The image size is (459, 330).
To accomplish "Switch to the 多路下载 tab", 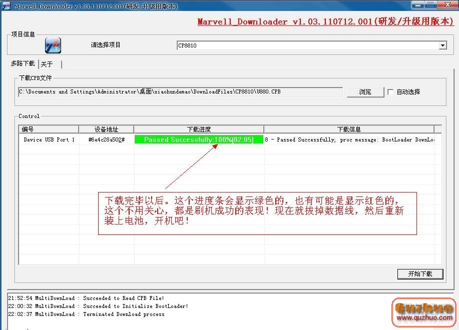I will point(23,63).
